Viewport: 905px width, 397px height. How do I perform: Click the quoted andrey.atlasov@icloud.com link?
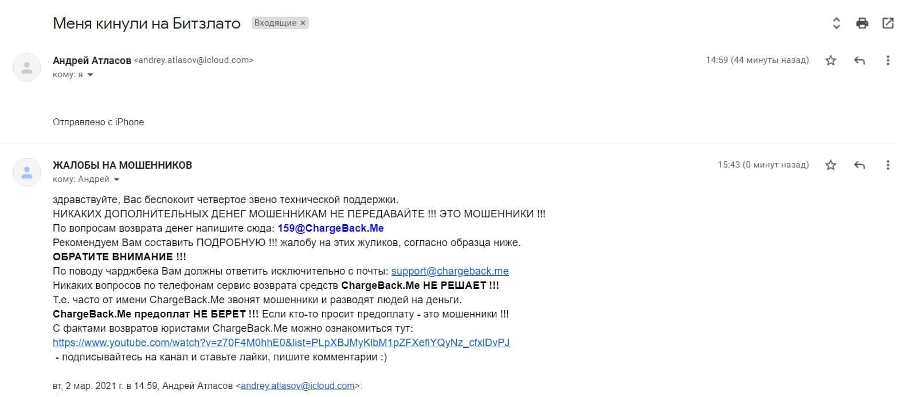pos(297,386)
